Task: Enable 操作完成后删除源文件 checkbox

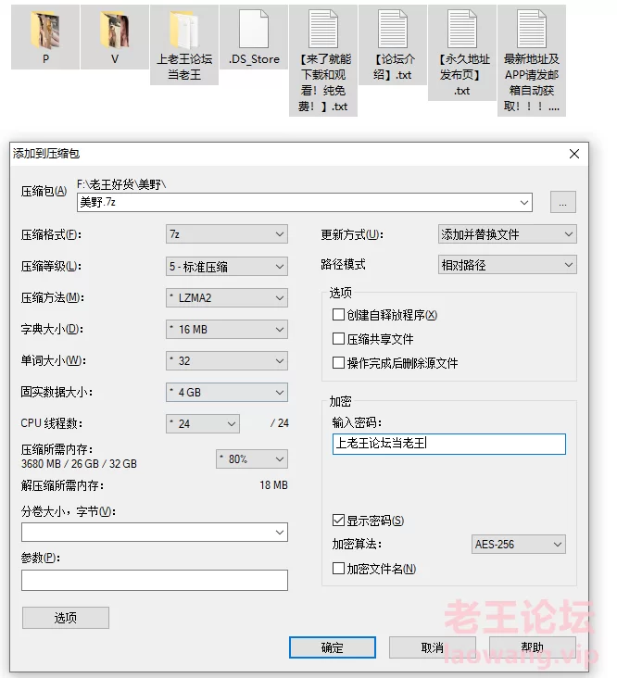Action: click(x=338, y=362)
